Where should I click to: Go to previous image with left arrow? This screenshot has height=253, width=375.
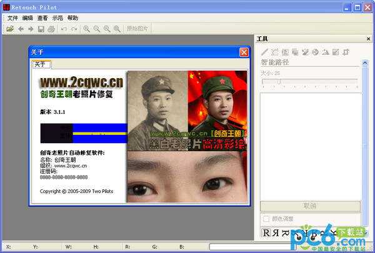21,29
